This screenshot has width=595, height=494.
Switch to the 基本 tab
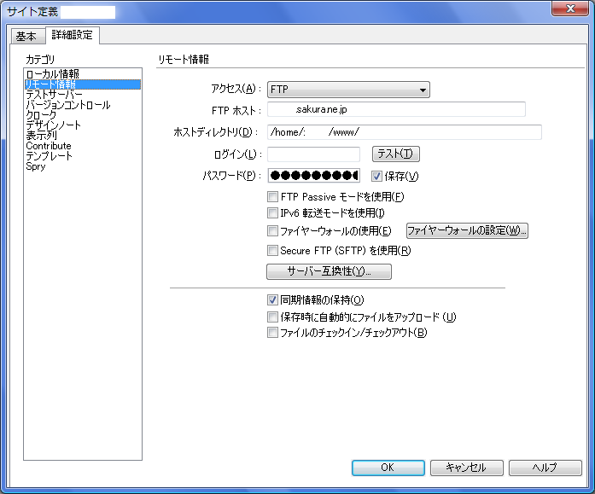click(26, 37)
